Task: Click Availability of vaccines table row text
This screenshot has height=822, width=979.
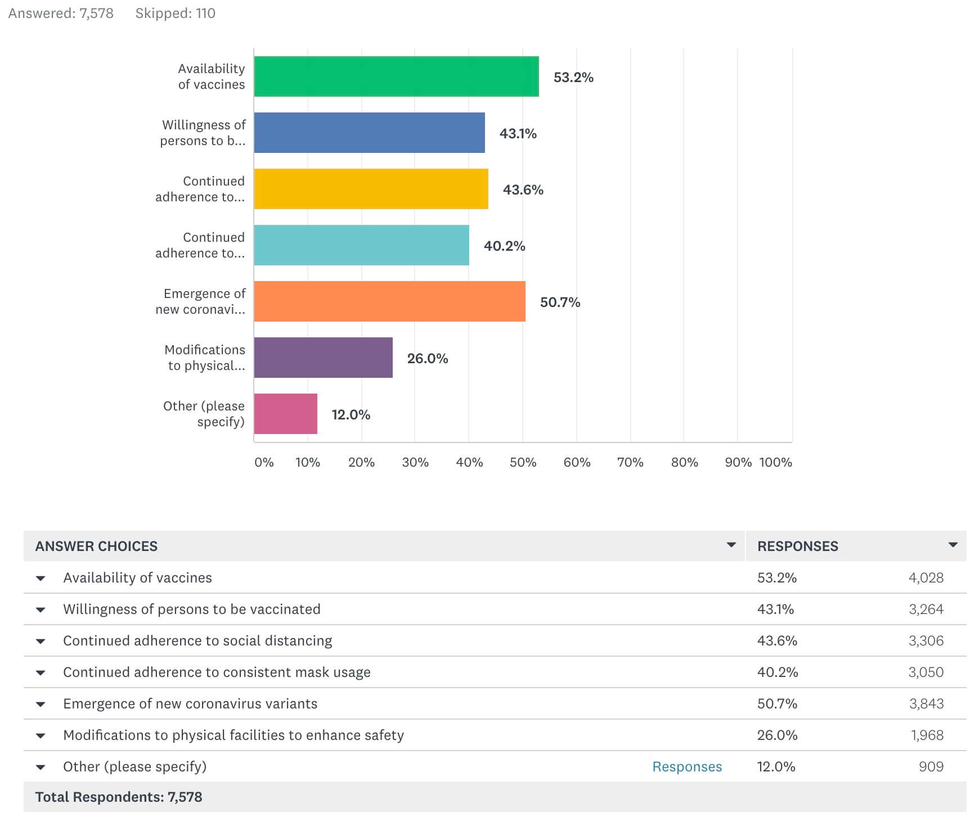Action: (137, 578)
